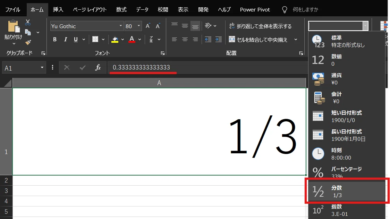
Task: Open the borders dropdown arrow
Action: tap(103, 39)
